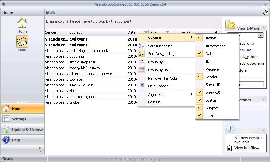Select the 'Größe' mail row
Viewport: 270px width, 162px height.
(91, 102)
